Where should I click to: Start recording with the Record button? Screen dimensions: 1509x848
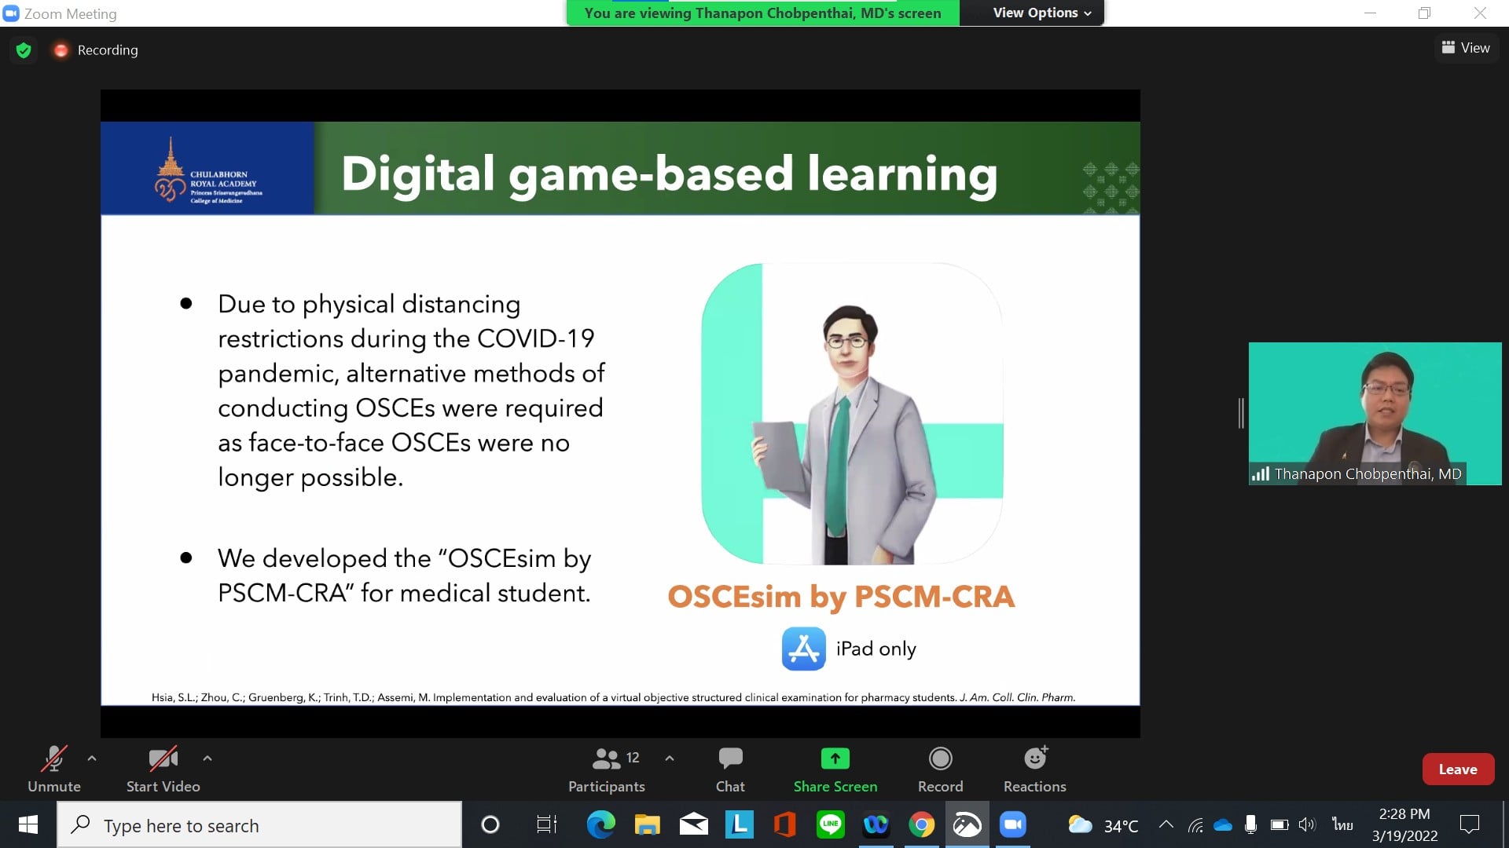(x=941, y=769)
